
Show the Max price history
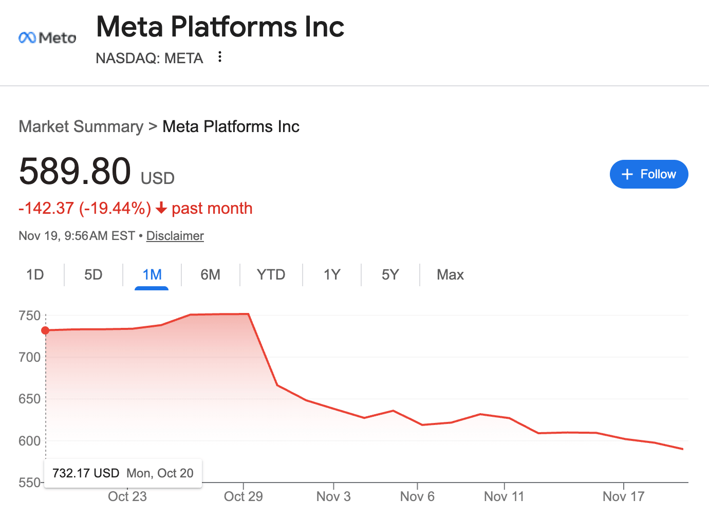(x=450, y=275)
